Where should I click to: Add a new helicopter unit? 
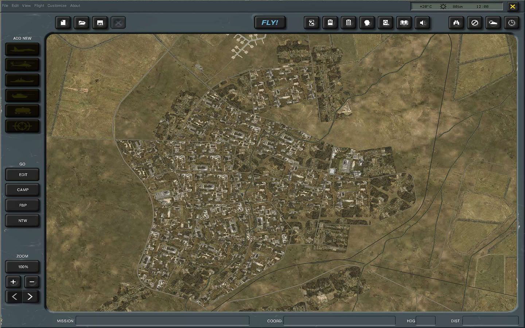pos(22,65)
